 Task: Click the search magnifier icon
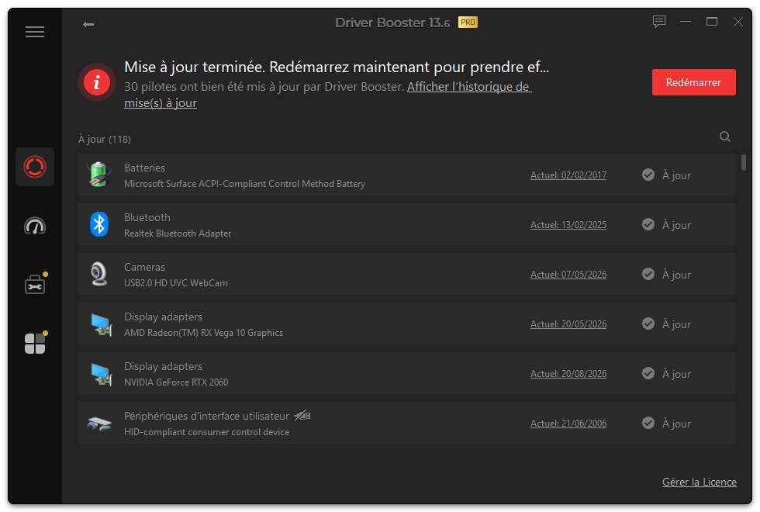tap(724, 137)
